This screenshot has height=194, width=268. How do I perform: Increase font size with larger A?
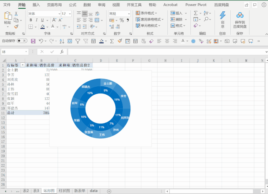point(54,20)
